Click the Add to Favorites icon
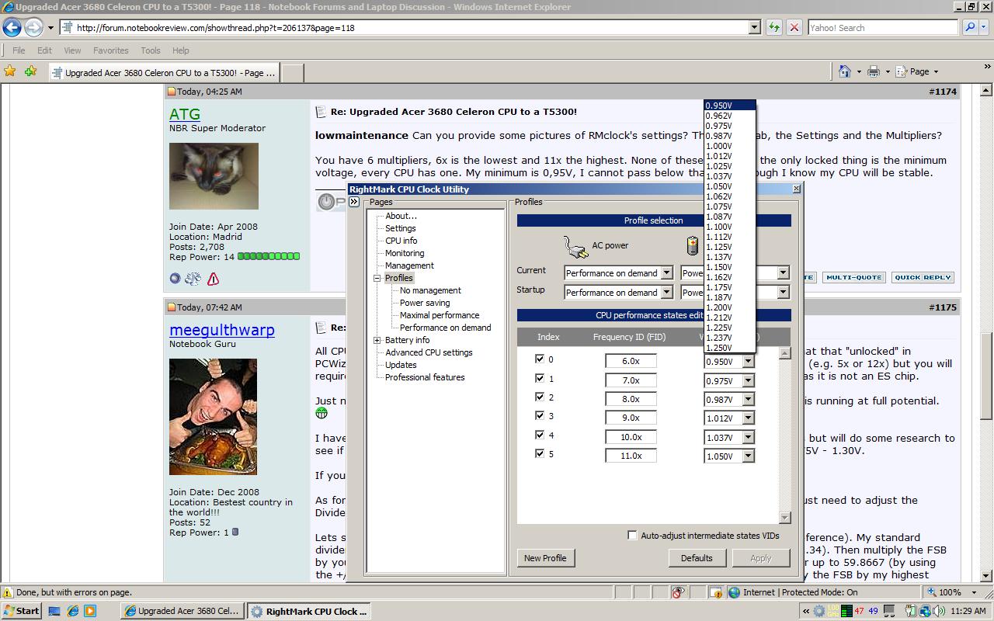Image resolution: width=994 pixels, height=621 pixels. pyautogui.click(x=30, y=71)
